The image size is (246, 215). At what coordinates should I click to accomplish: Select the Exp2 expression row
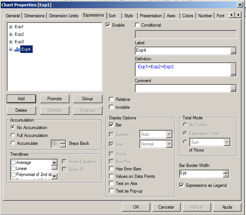tap(19, 34)
